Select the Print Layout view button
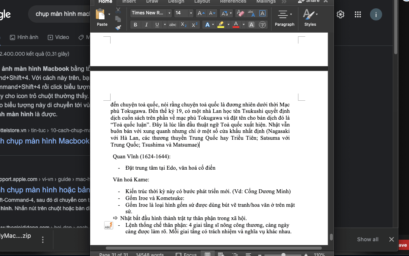The width and height of the screenshot is (409, 256). (x=208, y=254)
